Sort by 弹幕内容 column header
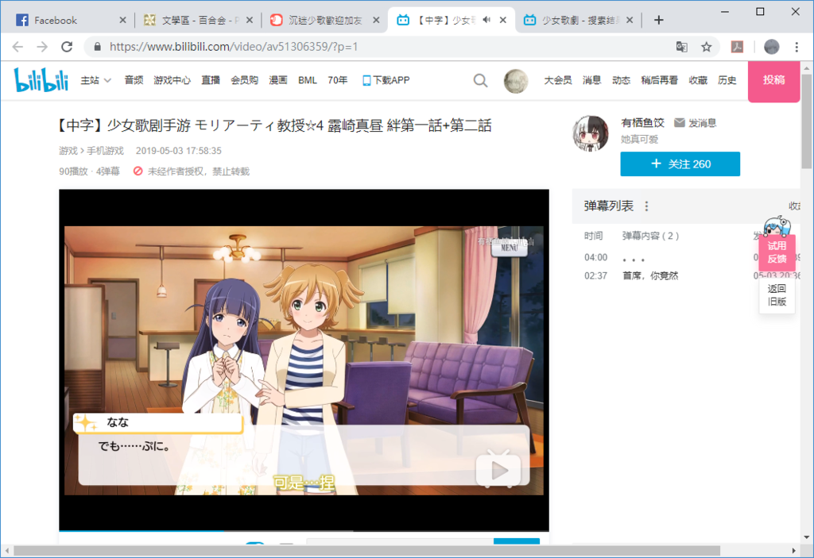This screenshot has width=814, height=558. coord(650,236)
